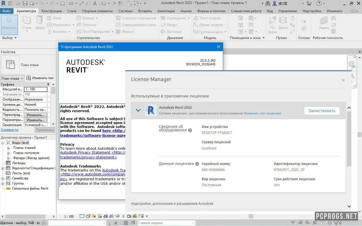Screen dimensions: 362x226
Task: Select the Wall (Стена) tool
Action: [x=27, y=23]
